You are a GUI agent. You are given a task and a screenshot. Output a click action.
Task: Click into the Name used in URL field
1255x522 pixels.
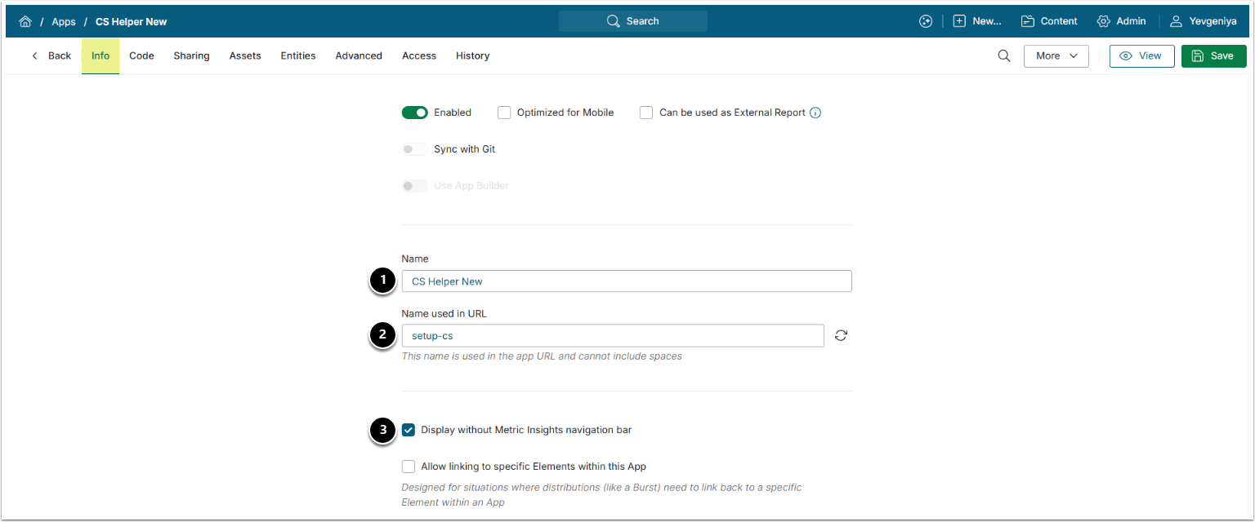(x=613, y=336)
